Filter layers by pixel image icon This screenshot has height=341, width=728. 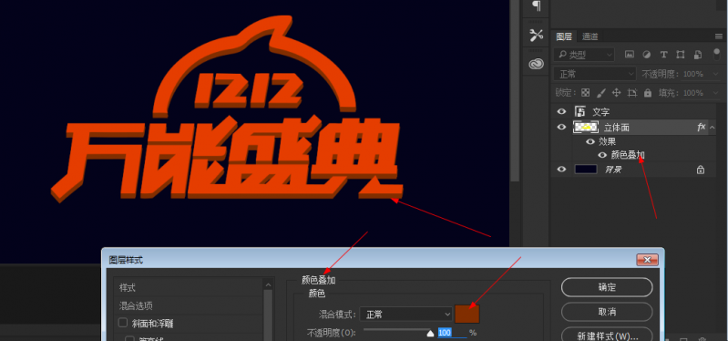(629, 55)
